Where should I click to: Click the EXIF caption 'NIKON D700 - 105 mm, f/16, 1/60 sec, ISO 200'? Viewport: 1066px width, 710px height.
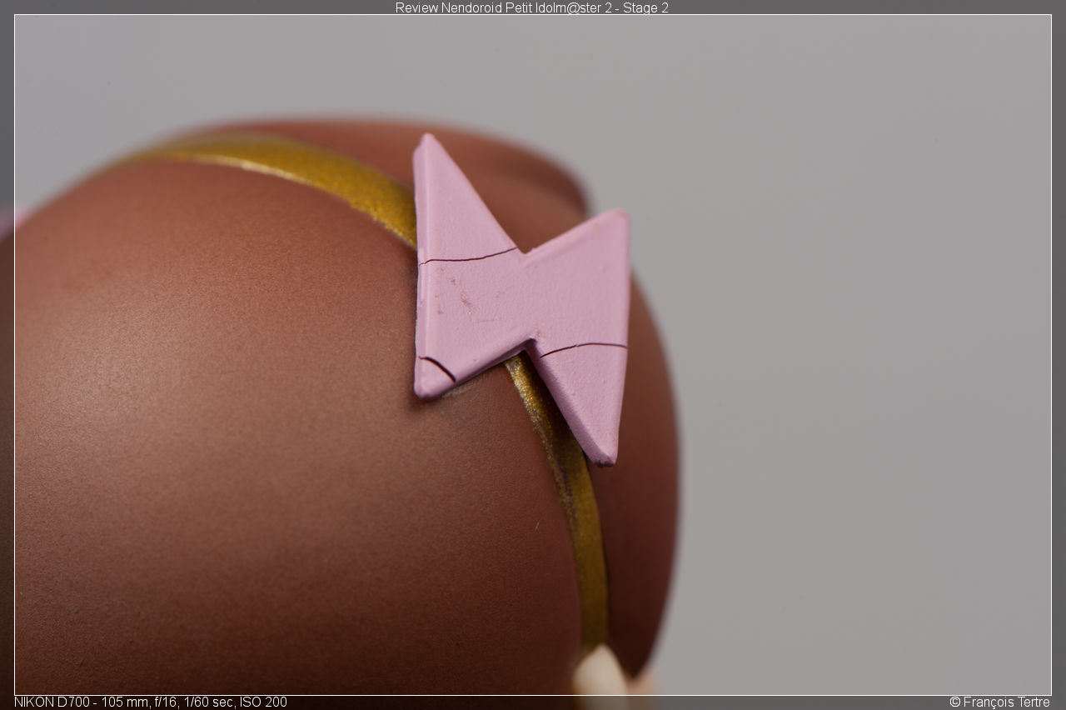[151, 702]
